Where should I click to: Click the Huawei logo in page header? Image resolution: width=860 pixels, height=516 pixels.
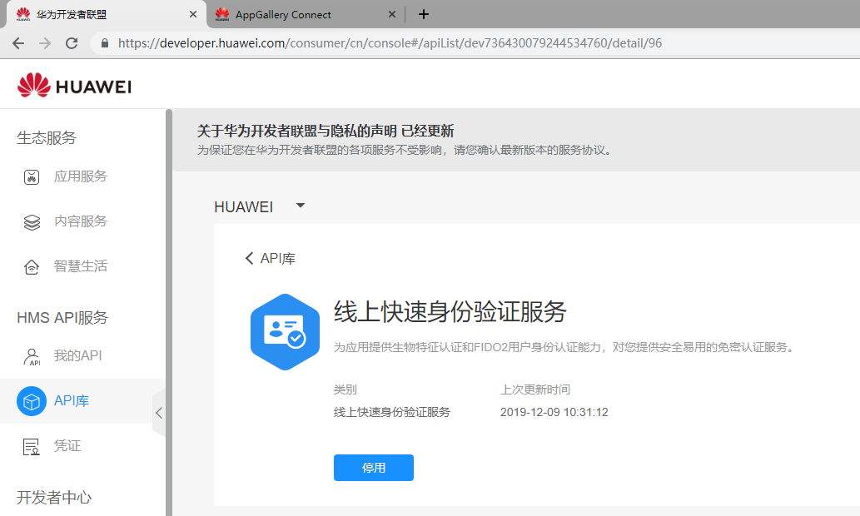(74, 87)
